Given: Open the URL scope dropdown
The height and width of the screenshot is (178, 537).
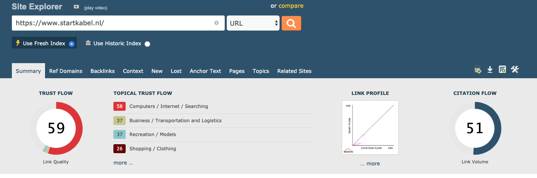Looking at the screenshot, I should click(253, 23).
